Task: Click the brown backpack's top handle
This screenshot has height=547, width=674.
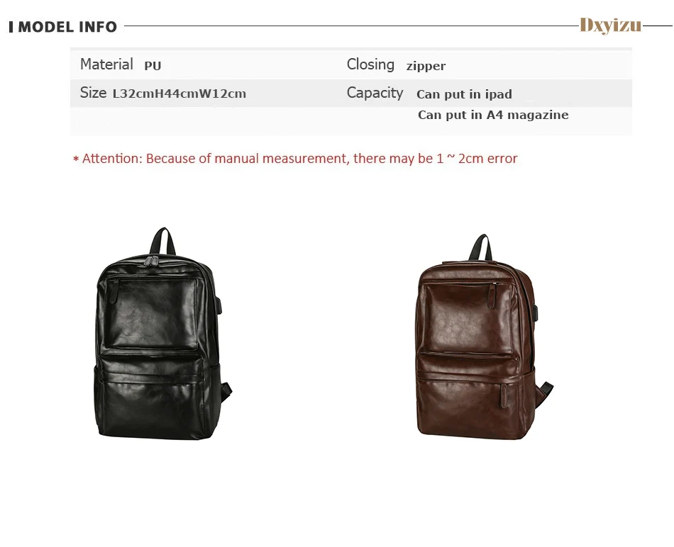Action: pyautogui.click(x=480, y=247)
